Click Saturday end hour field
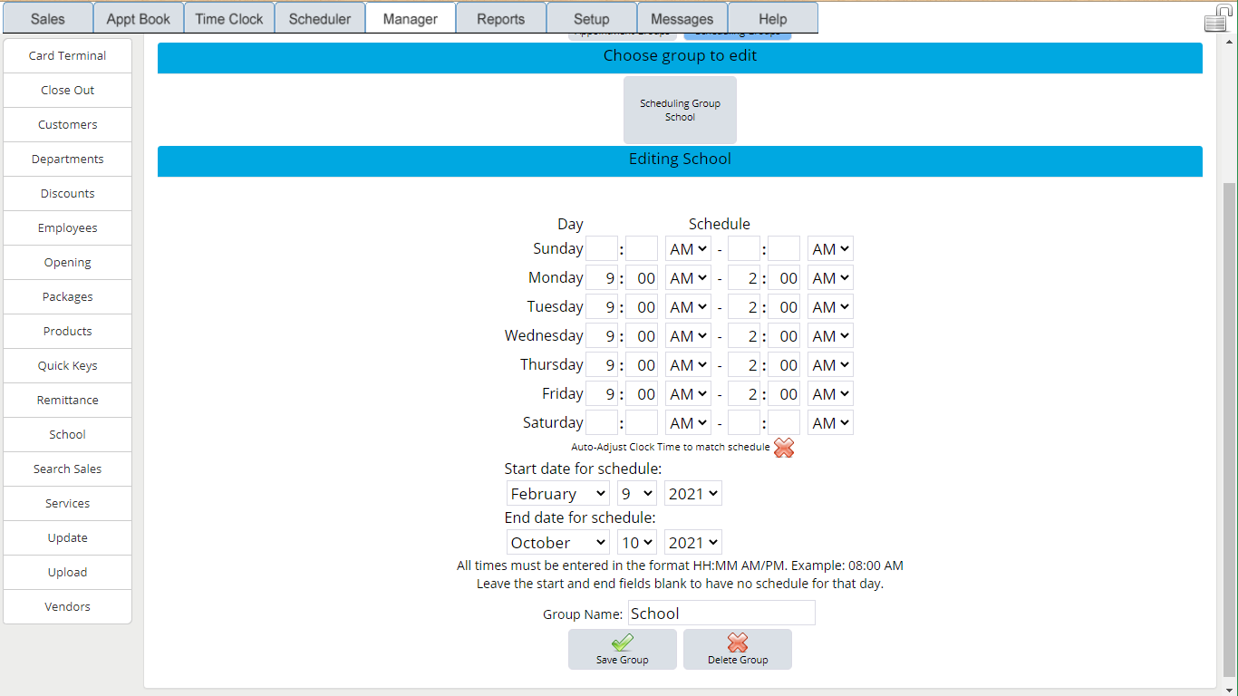Image resolution: width=1238 pixels, height=696 pixels. [744, 423]
